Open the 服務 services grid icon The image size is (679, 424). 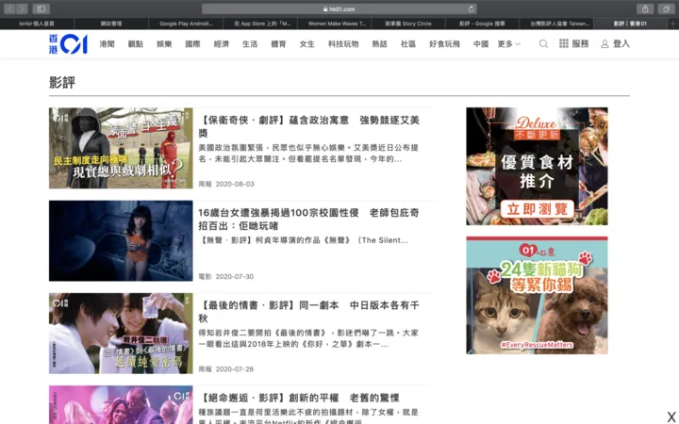point(564,44)
